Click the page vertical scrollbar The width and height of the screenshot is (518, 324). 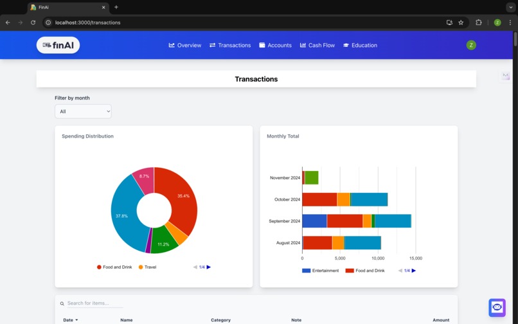point(515,39)
